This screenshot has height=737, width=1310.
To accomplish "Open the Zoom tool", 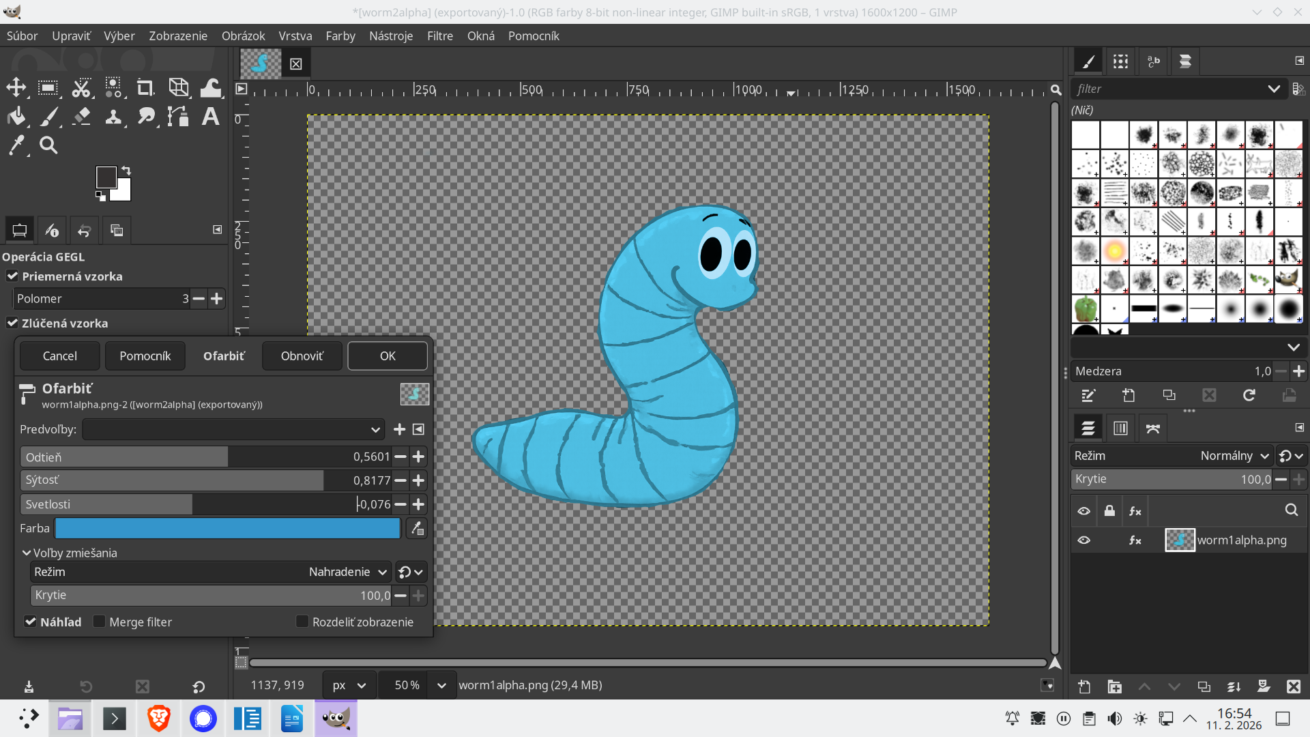I will click(48, 145).
